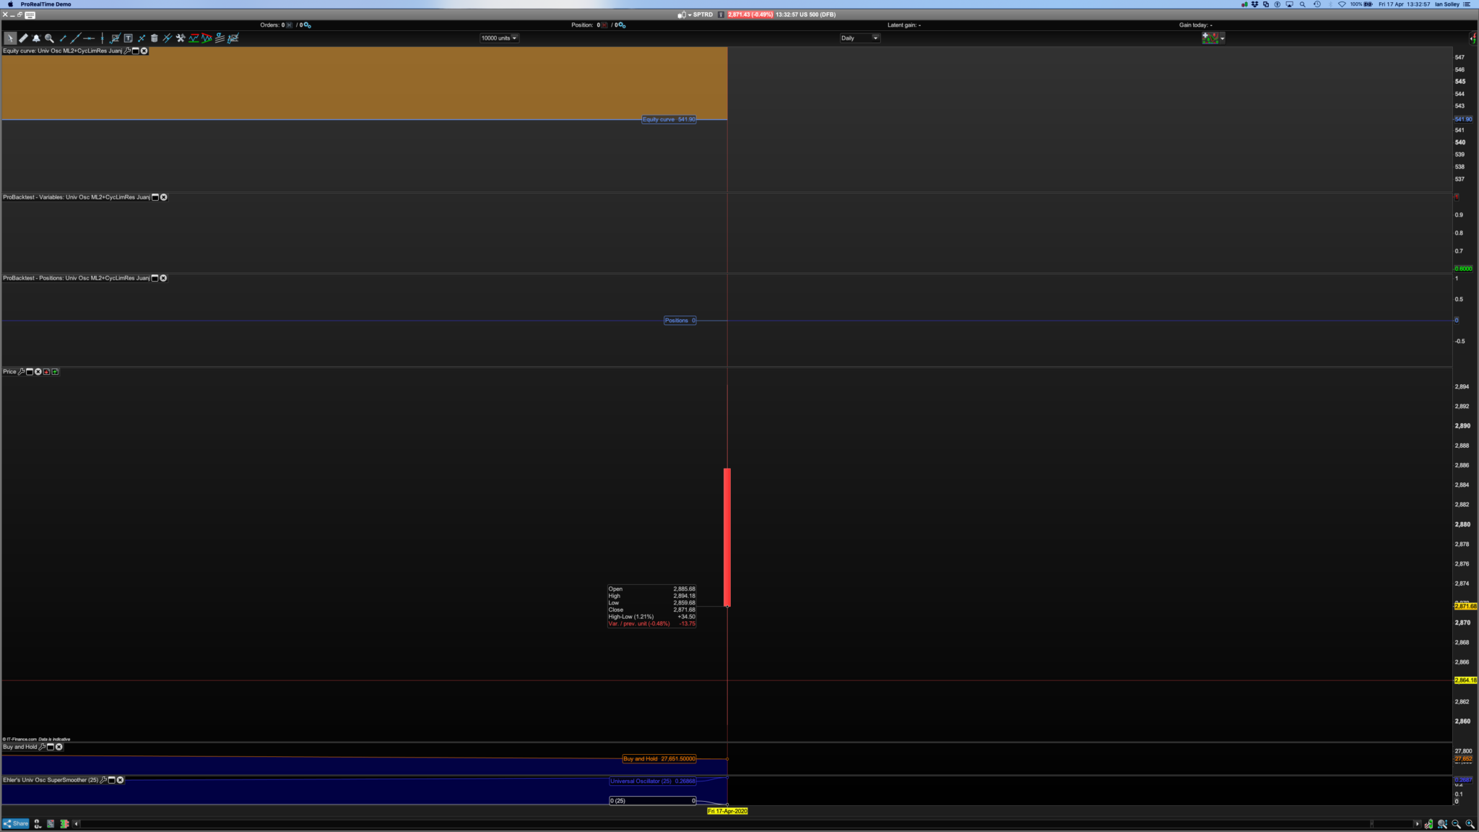This screenshot has height=832, width=1479.
Task: Click the horizontal scrollbar thumb handle
Action: coord(1371,824)
